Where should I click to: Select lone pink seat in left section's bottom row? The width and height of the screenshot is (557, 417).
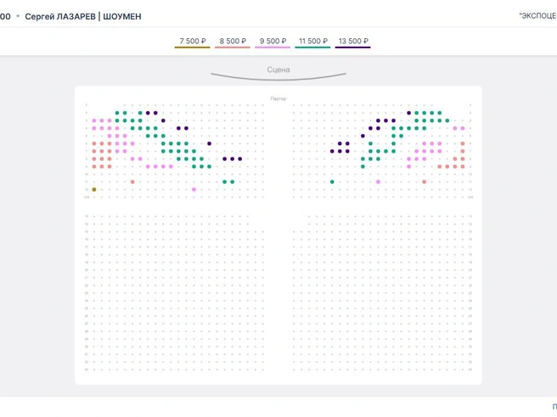pyautogui.click(x=194, y=190)
